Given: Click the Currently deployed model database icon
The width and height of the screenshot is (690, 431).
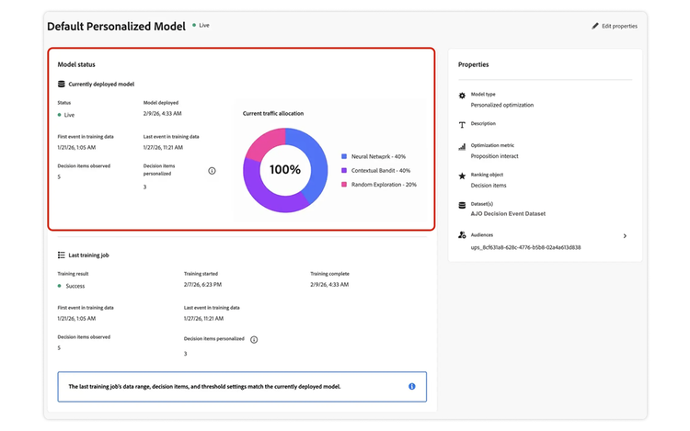Looking at the screenshot, I should tap(61, 84).
